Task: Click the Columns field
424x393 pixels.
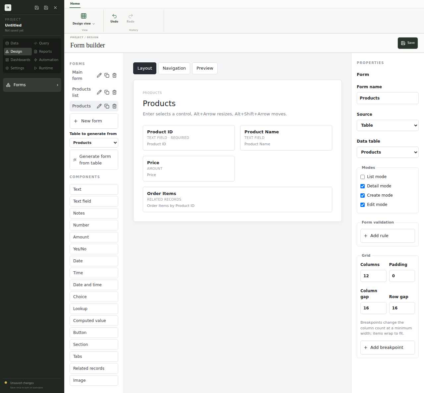Action: pyautogui.click(x=373, y=276)
